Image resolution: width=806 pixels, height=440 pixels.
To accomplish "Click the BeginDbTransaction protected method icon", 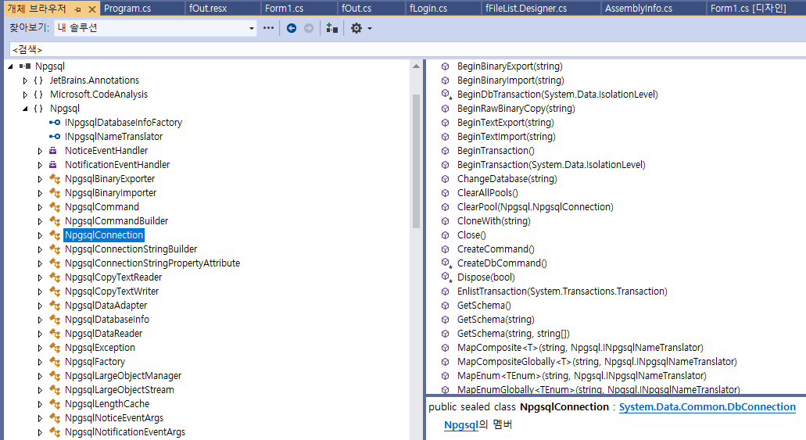I will coord(446,94).
